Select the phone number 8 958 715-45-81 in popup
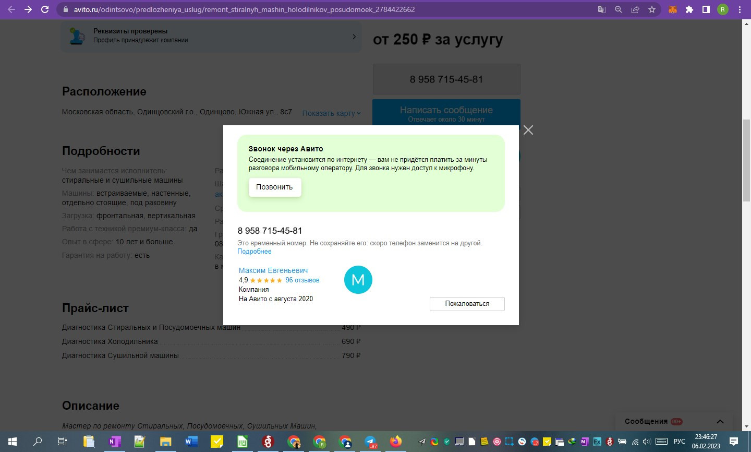The image size is (751, 452). coord(270,231)
